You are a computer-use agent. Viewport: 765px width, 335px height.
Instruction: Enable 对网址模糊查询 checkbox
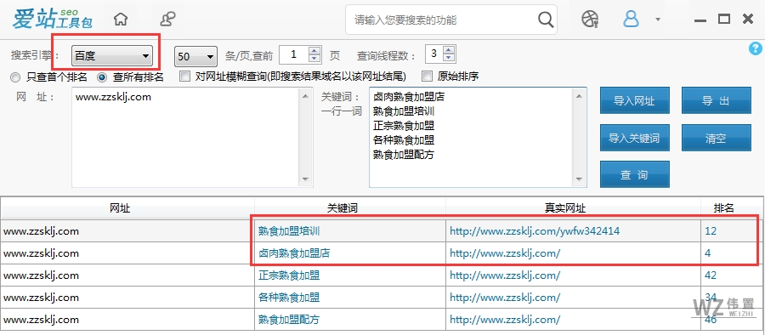[x=185, y=77]
